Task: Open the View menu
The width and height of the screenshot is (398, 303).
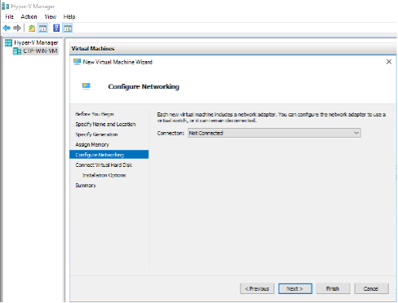Action: (x=51, y=17)
